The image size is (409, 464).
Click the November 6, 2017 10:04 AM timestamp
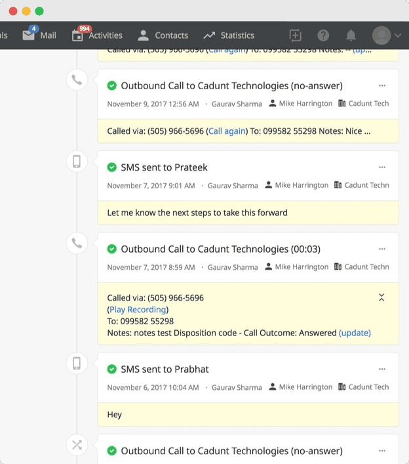[x=153, y=388]
